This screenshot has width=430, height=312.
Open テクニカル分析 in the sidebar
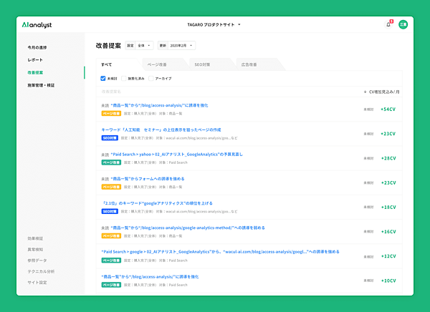[x=41, y=271]
